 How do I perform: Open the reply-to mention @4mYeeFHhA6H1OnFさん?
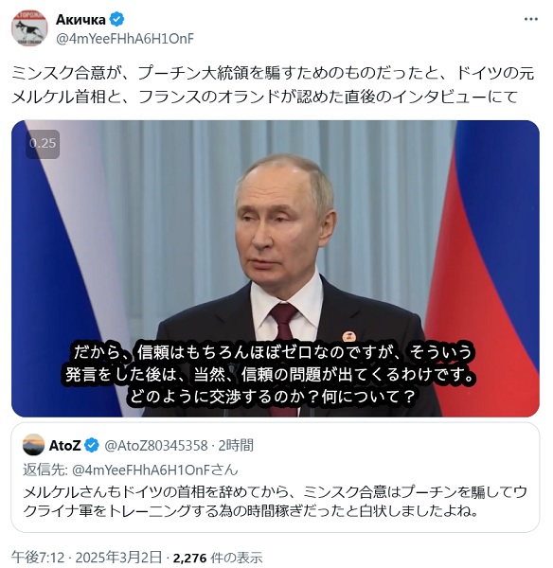154,470
